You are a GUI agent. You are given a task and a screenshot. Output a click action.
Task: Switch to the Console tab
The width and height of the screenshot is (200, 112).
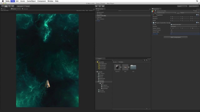point(25,9)
